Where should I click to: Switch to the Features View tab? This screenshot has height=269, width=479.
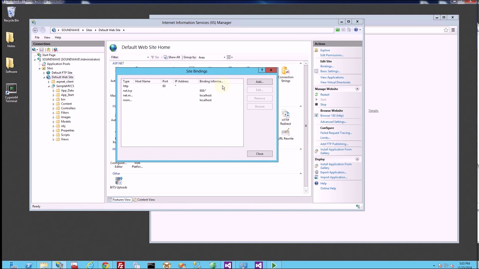click(x=119, y=200)
